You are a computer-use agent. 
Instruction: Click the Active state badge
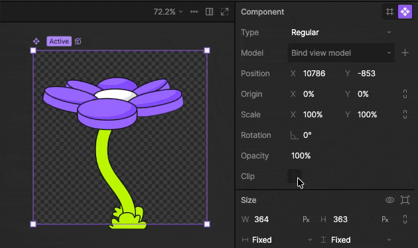59,41
